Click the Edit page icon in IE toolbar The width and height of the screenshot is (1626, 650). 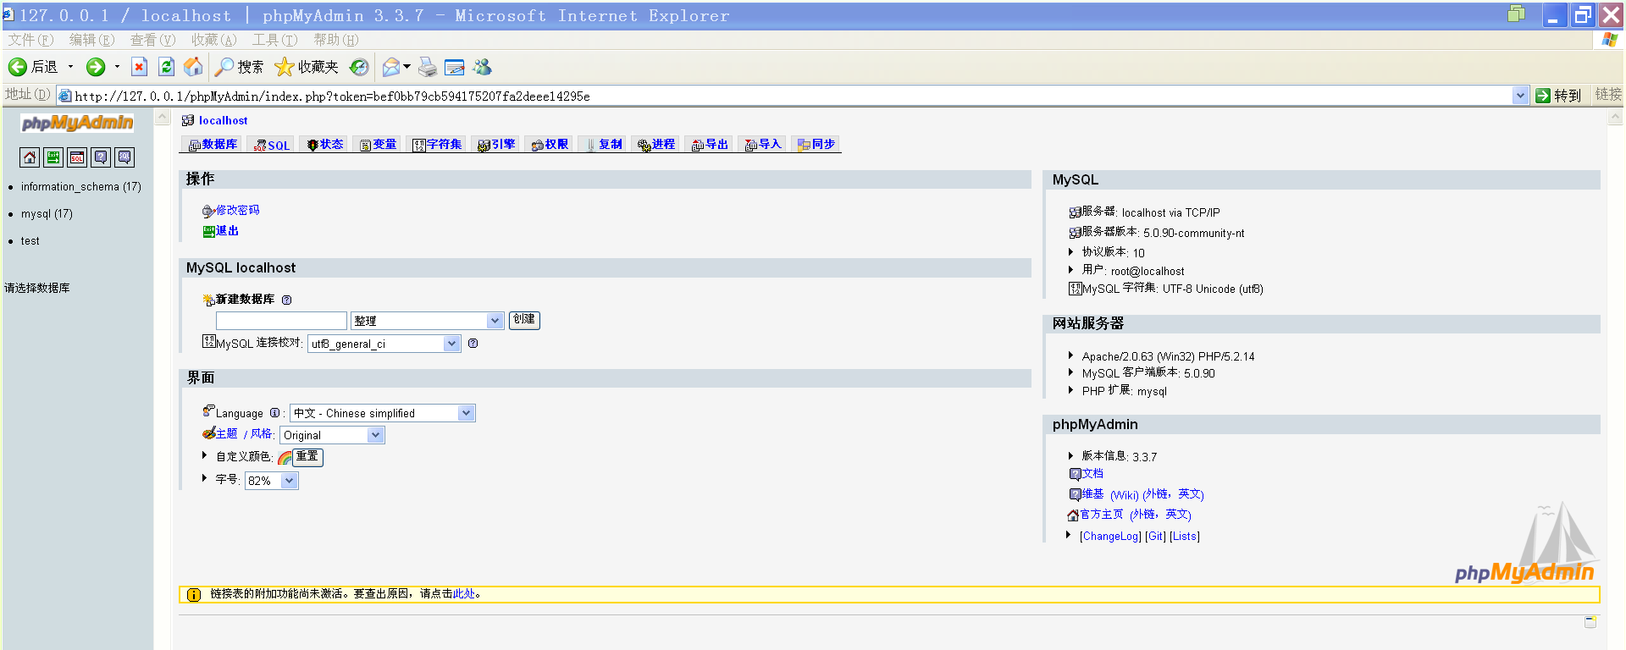[x=455, y=67]
